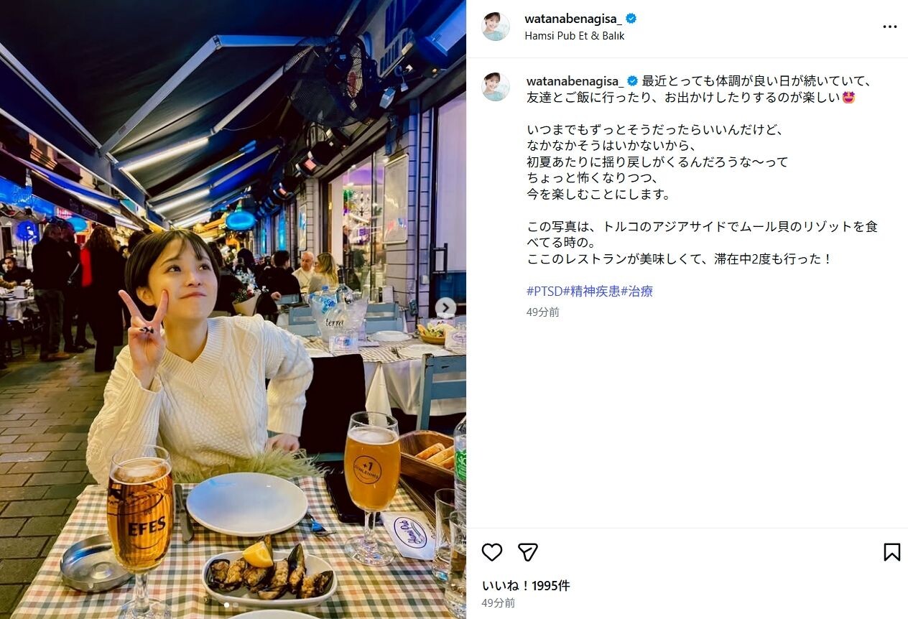Viewport: 908px width, 619px height.
Task: Like the post with the heart icon
Action: point(492,551)
